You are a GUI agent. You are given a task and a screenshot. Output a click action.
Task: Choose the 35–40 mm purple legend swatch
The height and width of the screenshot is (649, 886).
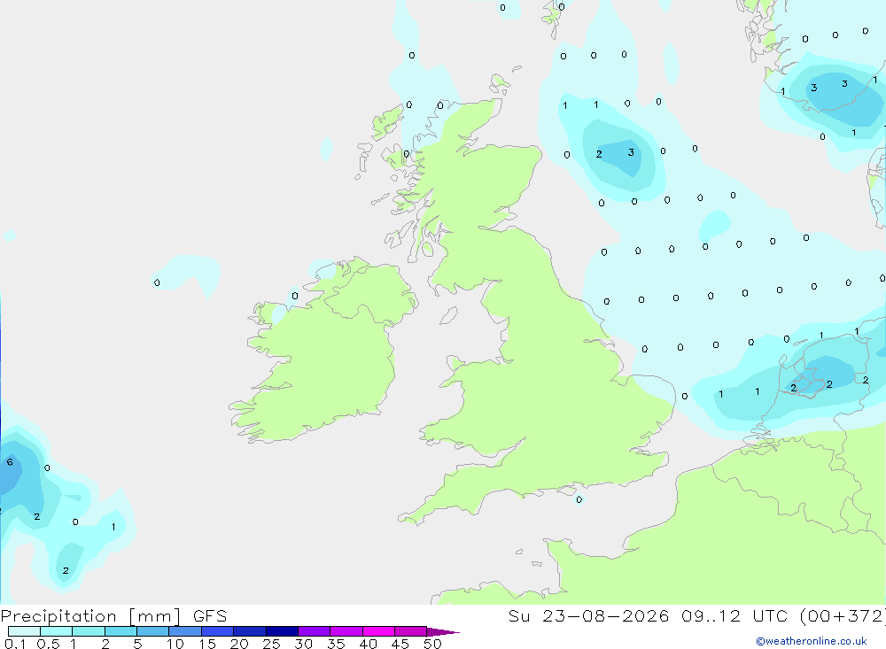[x=346, y=631]
